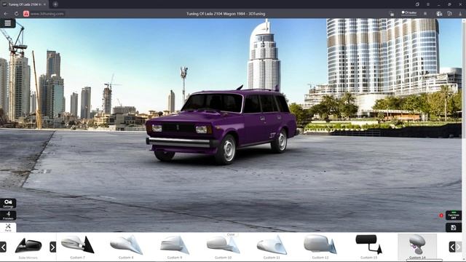The width and height of the screenshot is (466, 262).
Task: Choose the Custom 10 side mirror
Action: [224, 247]
